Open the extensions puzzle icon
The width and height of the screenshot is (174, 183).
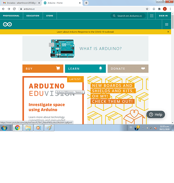coord(159,9)
